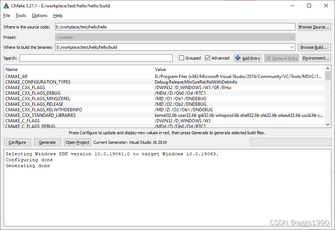Click the 'Selecting Windows SDK version' output line

click(x=112, y=154)
